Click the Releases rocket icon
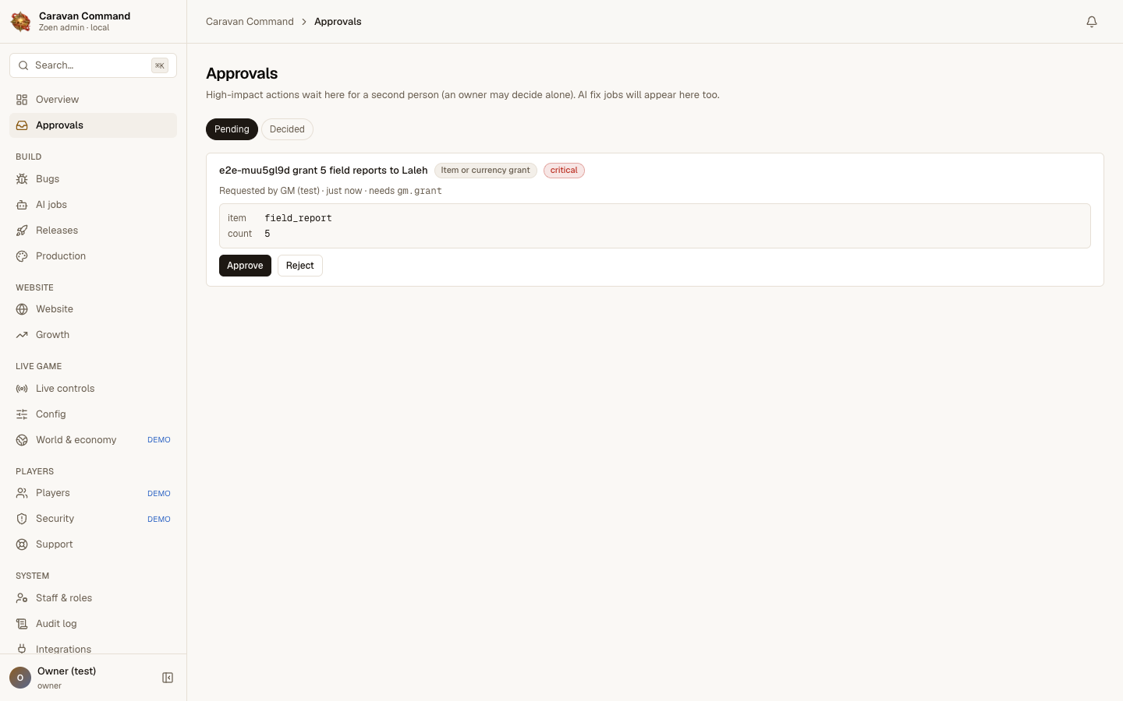Viewport: 1123px width, 701px height. pos(22,231)
